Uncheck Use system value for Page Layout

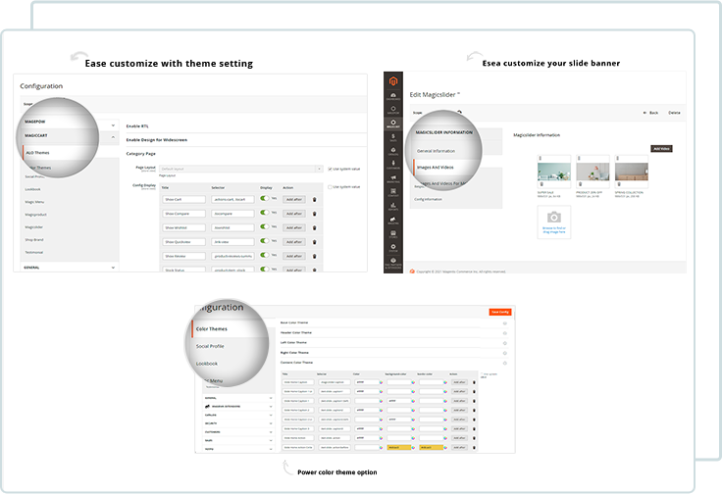[x=331, y=169]
